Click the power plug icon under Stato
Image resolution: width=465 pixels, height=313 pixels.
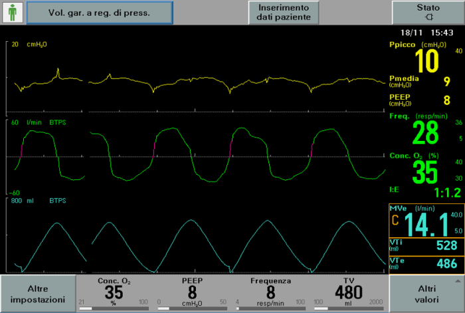pyautogui.click(x=428, y=17)
